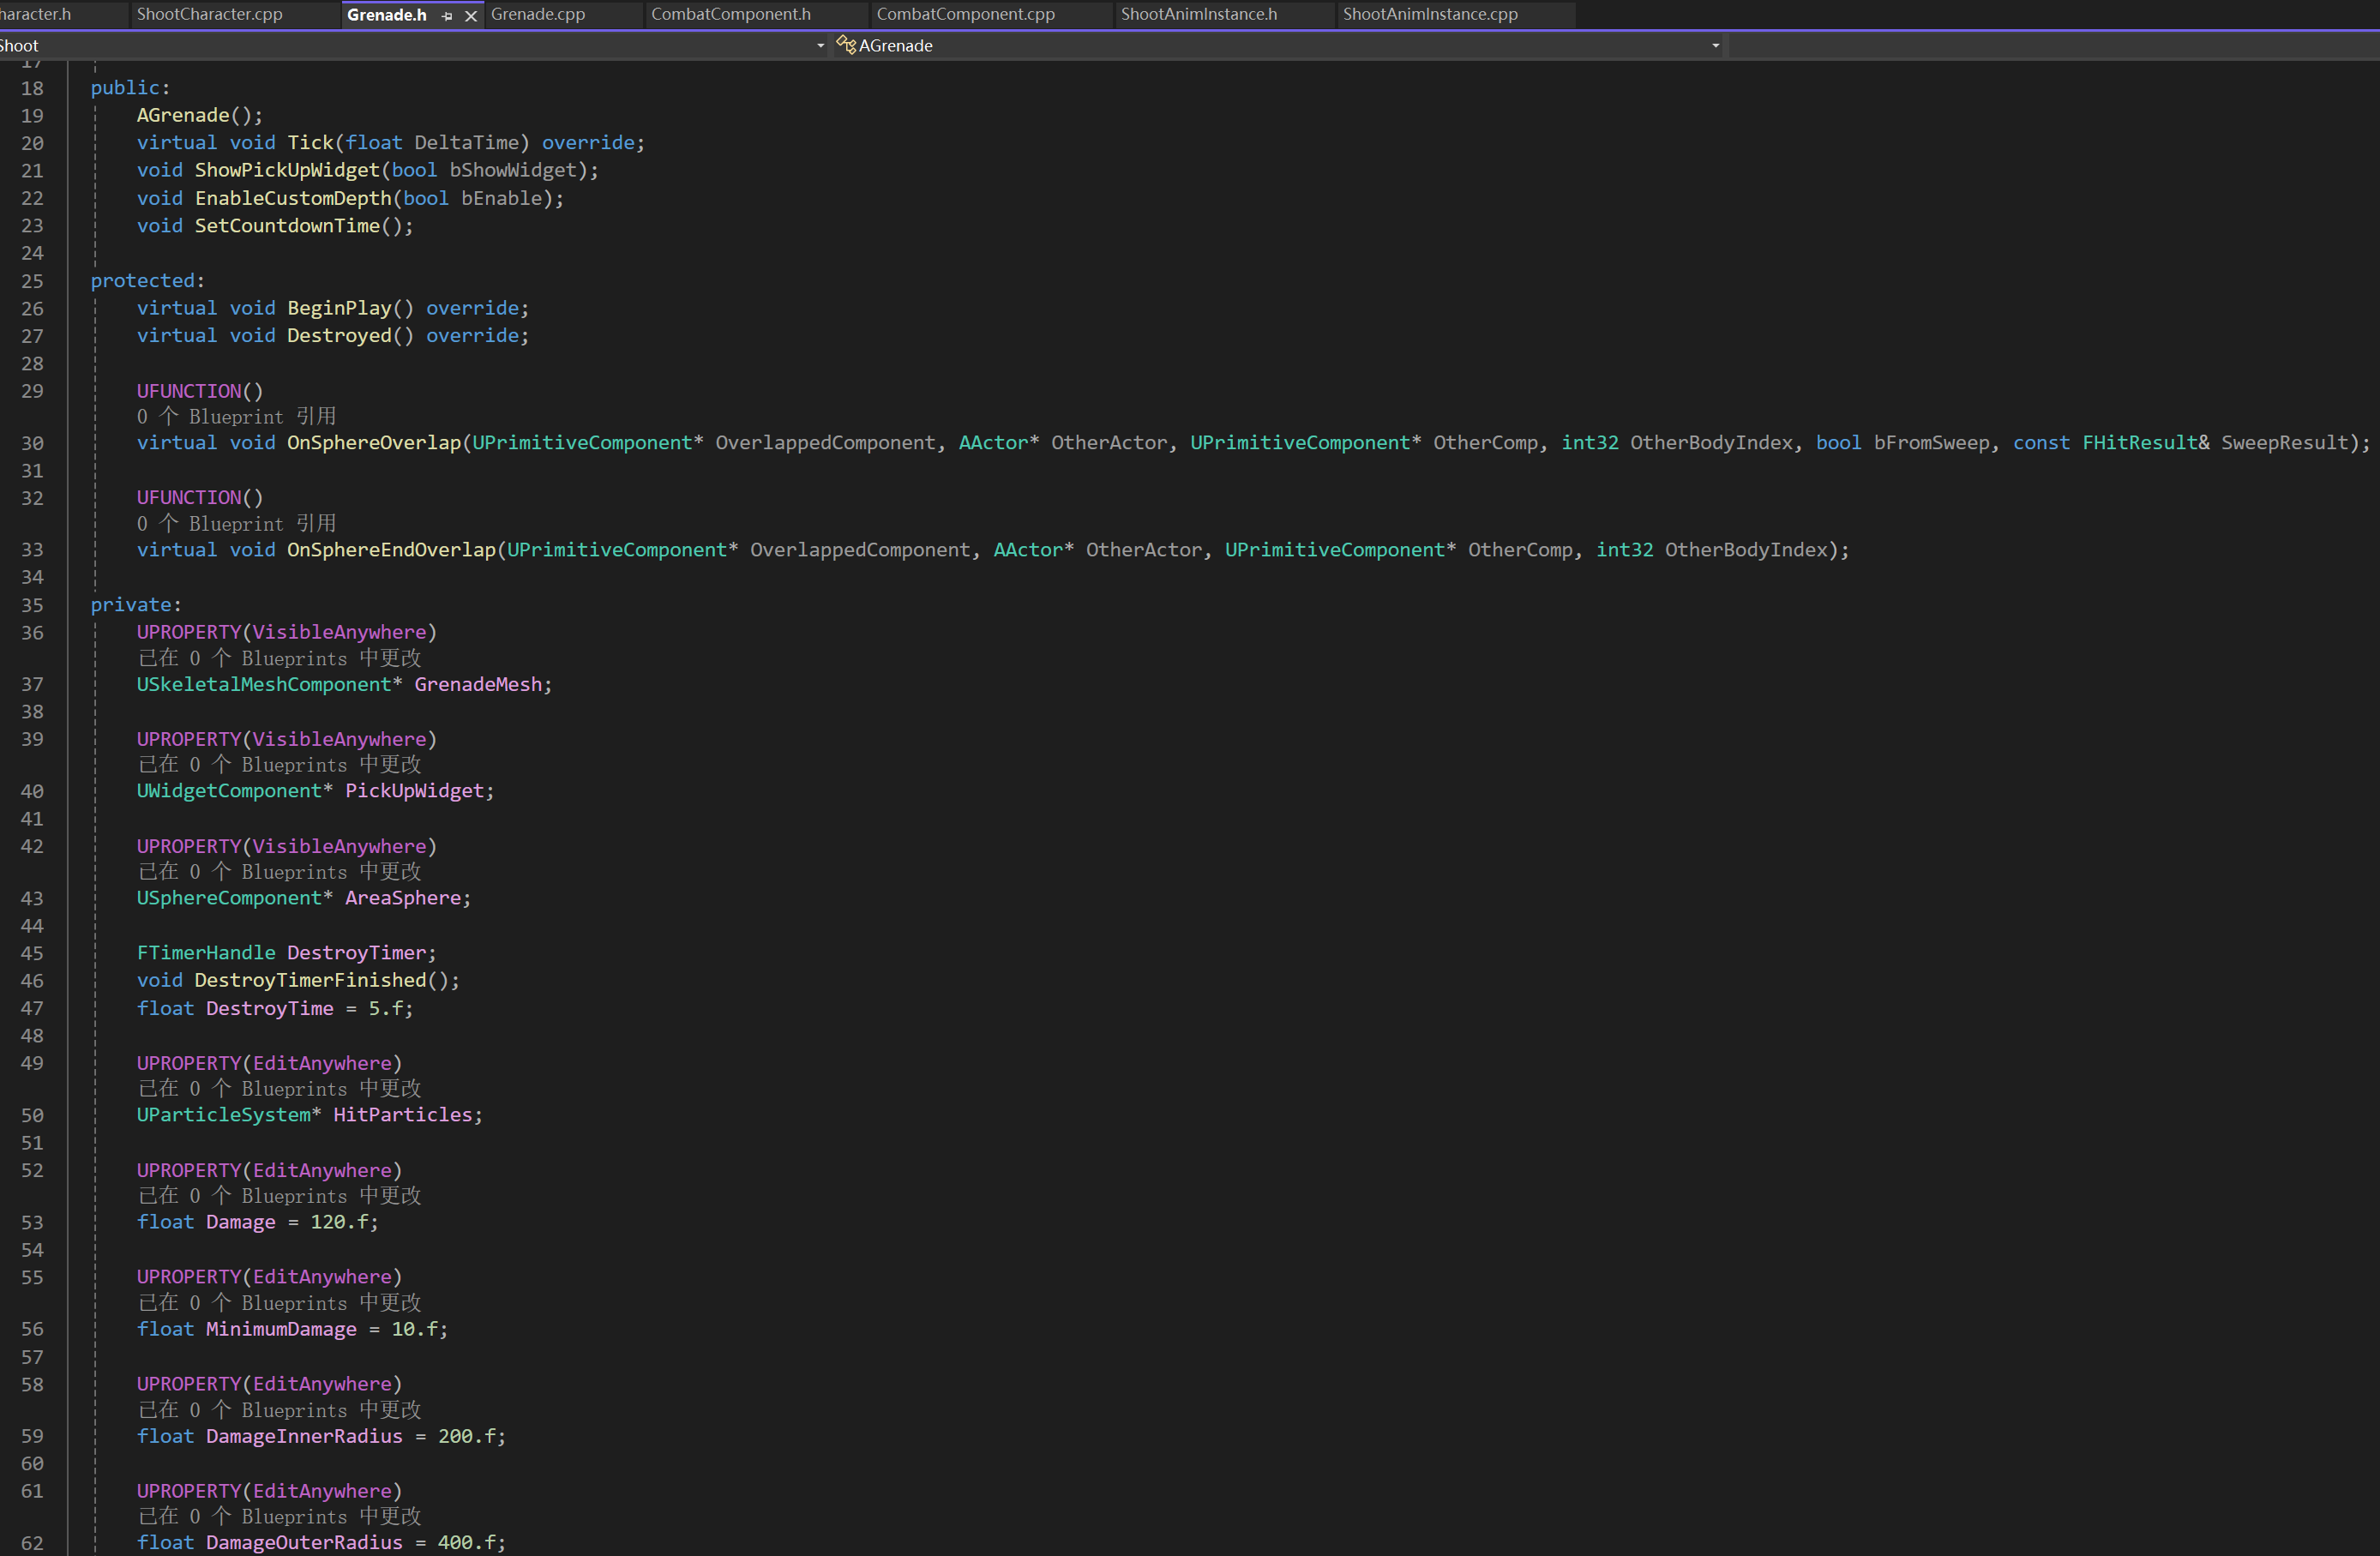Viewport: 2380px width, 1556px height.
Task: Click the AGrenade class icon in navigation bar
Action: [845, 45]
